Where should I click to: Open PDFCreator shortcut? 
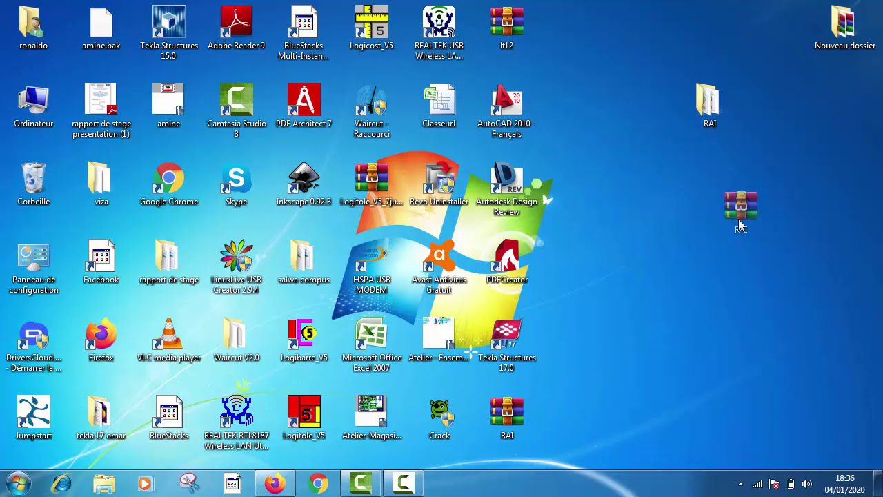[506, 257]
